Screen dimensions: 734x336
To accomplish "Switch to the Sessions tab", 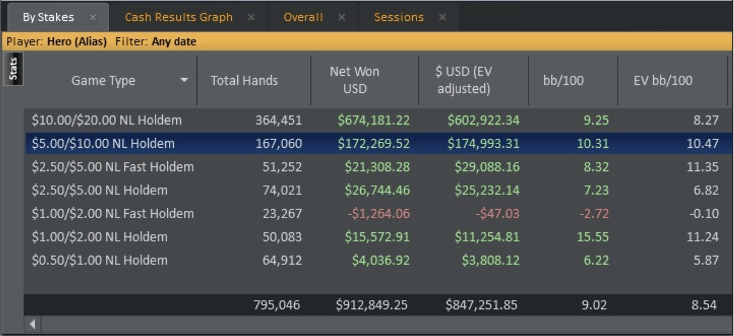I will point(398,17).
